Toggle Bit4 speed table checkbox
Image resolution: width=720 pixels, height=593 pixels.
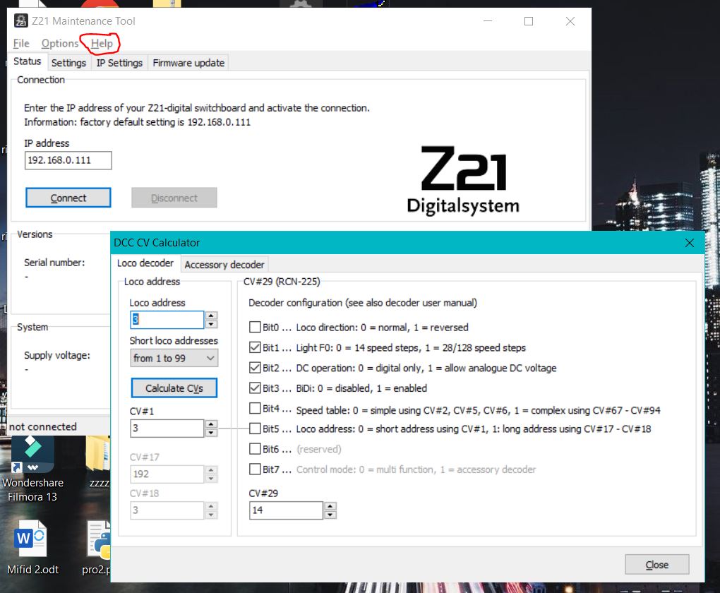(x=255, y=409)
